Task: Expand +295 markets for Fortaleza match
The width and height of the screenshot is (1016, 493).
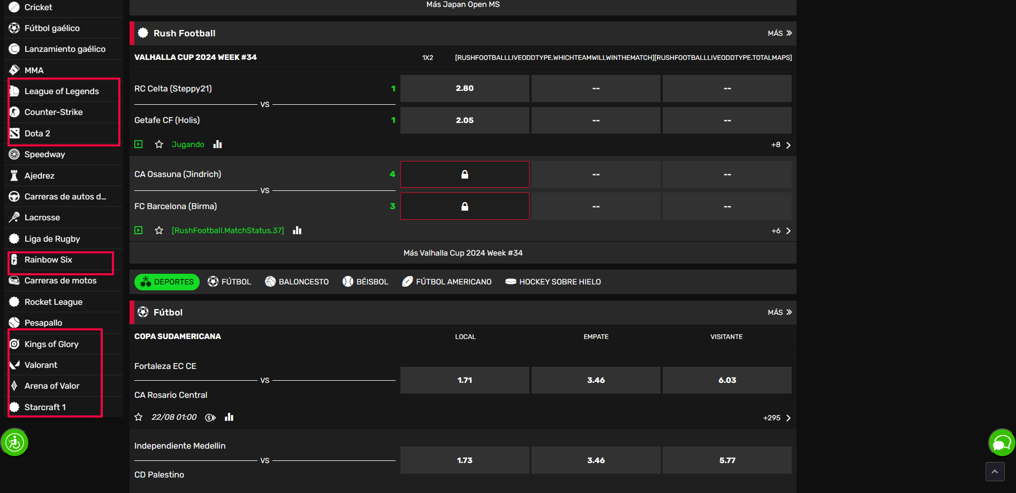Action: 777,418
